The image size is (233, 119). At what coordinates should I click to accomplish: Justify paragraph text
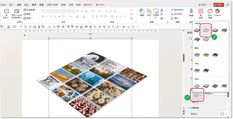click(106, 16)
